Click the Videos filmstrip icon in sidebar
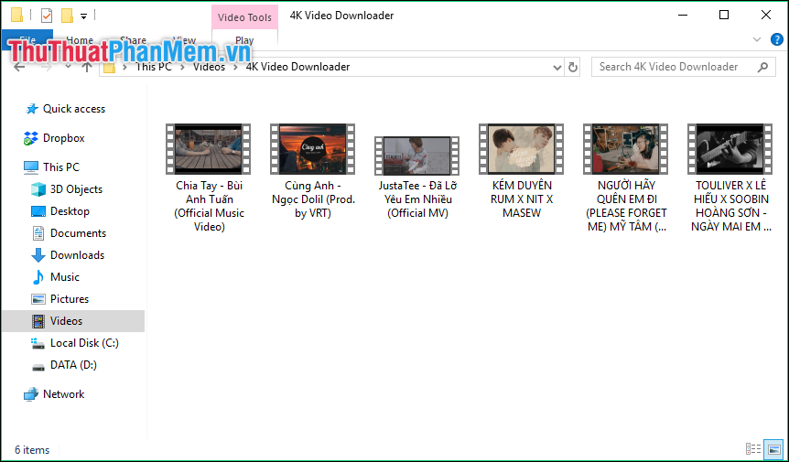789x462 pixels. click(x=38, y=321)
